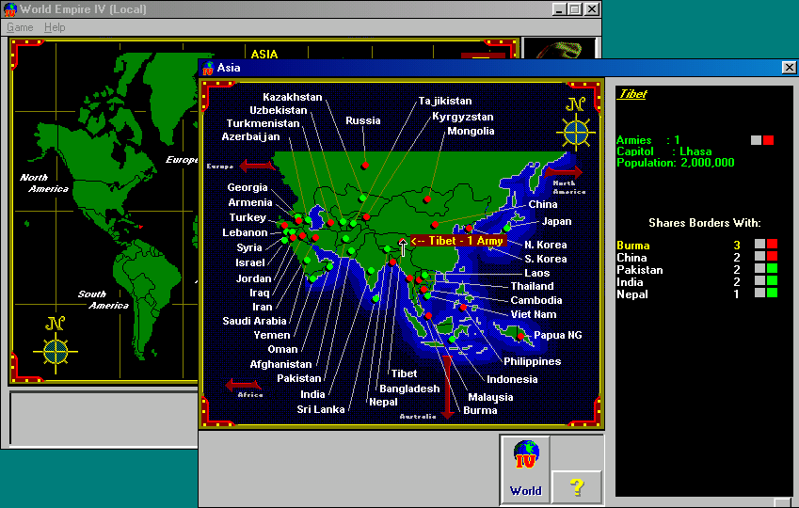This screenshot has width=799, height=508.
Task: Select the Armenia country label
Action: [x=250, y=202]
